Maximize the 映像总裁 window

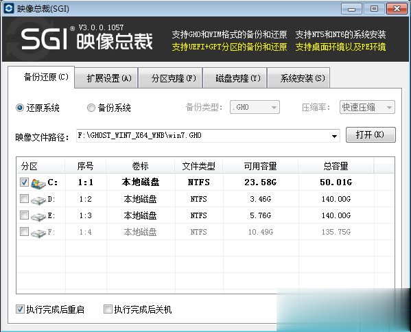(374, 9)
